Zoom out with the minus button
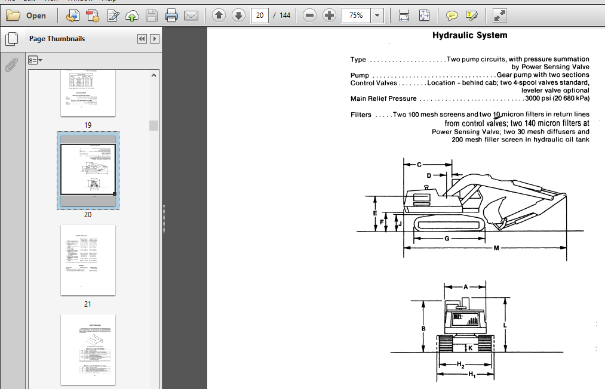605x389 pixels. pos(309,16)
